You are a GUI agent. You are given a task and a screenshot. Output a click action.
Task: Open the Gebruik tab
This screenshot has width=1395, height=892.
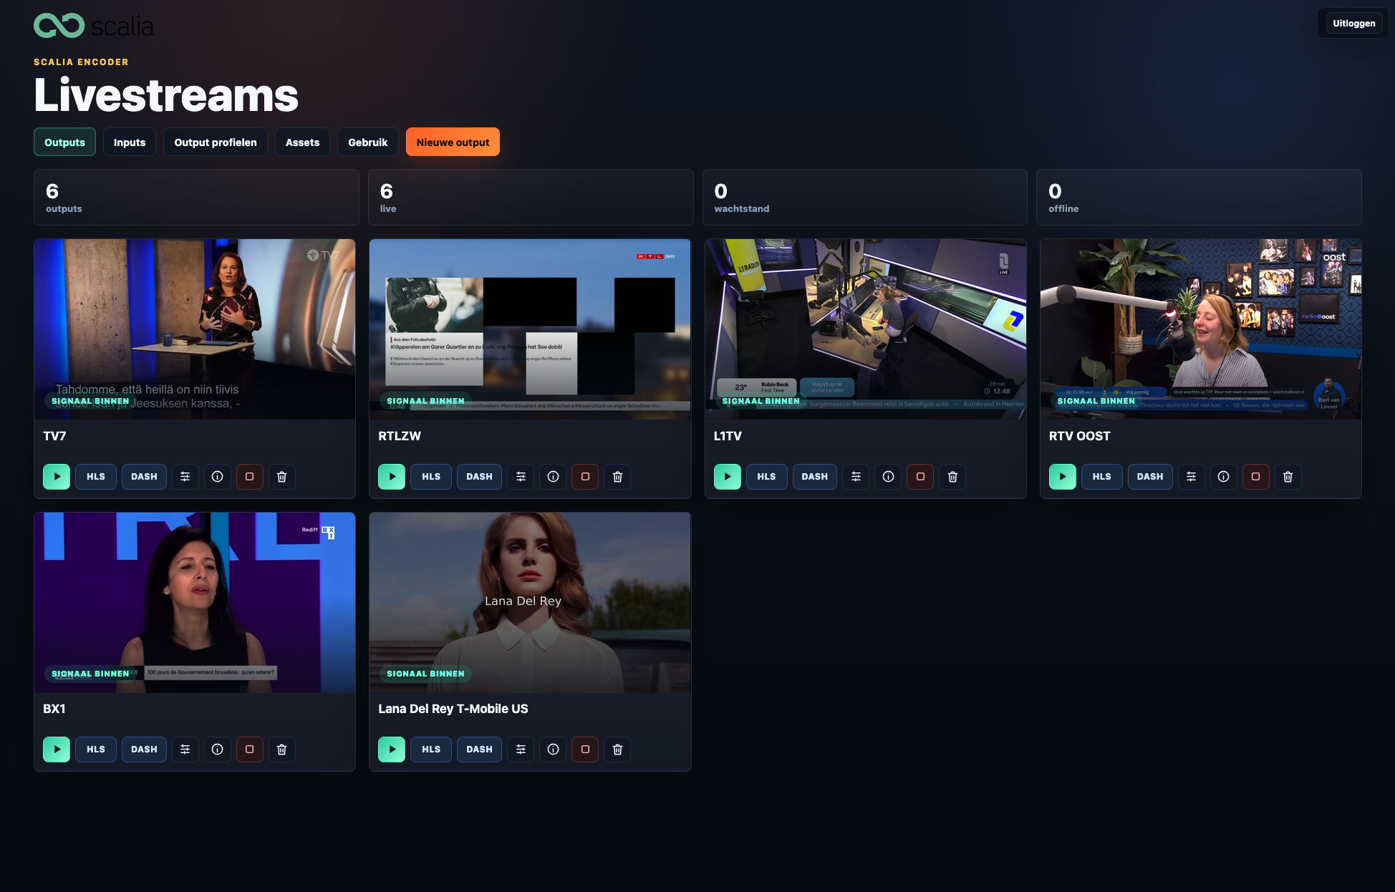pyautogui.click(x=368, y=142)
